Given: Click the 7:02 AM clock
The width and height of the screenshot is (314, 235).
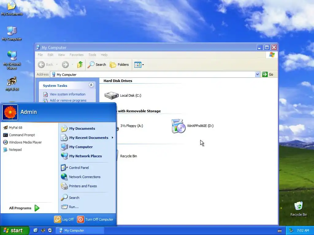Looking at the screenshot, I should click(303, 230).
